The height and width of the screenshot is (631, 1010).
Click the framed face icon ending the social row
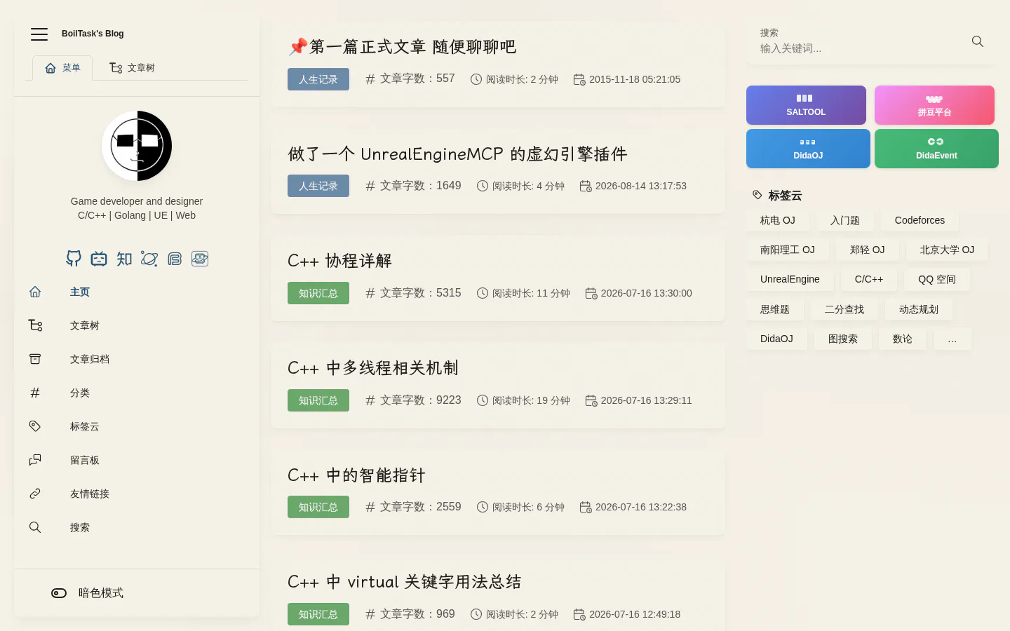coord(200,259)
